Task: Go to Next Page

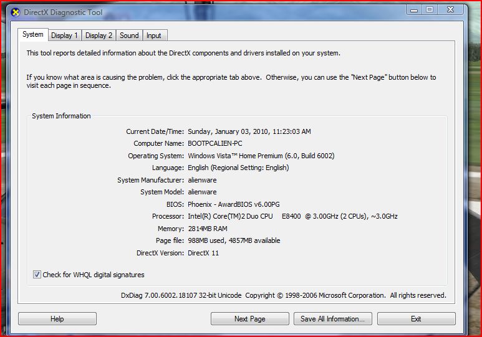Action: (250, 318)
